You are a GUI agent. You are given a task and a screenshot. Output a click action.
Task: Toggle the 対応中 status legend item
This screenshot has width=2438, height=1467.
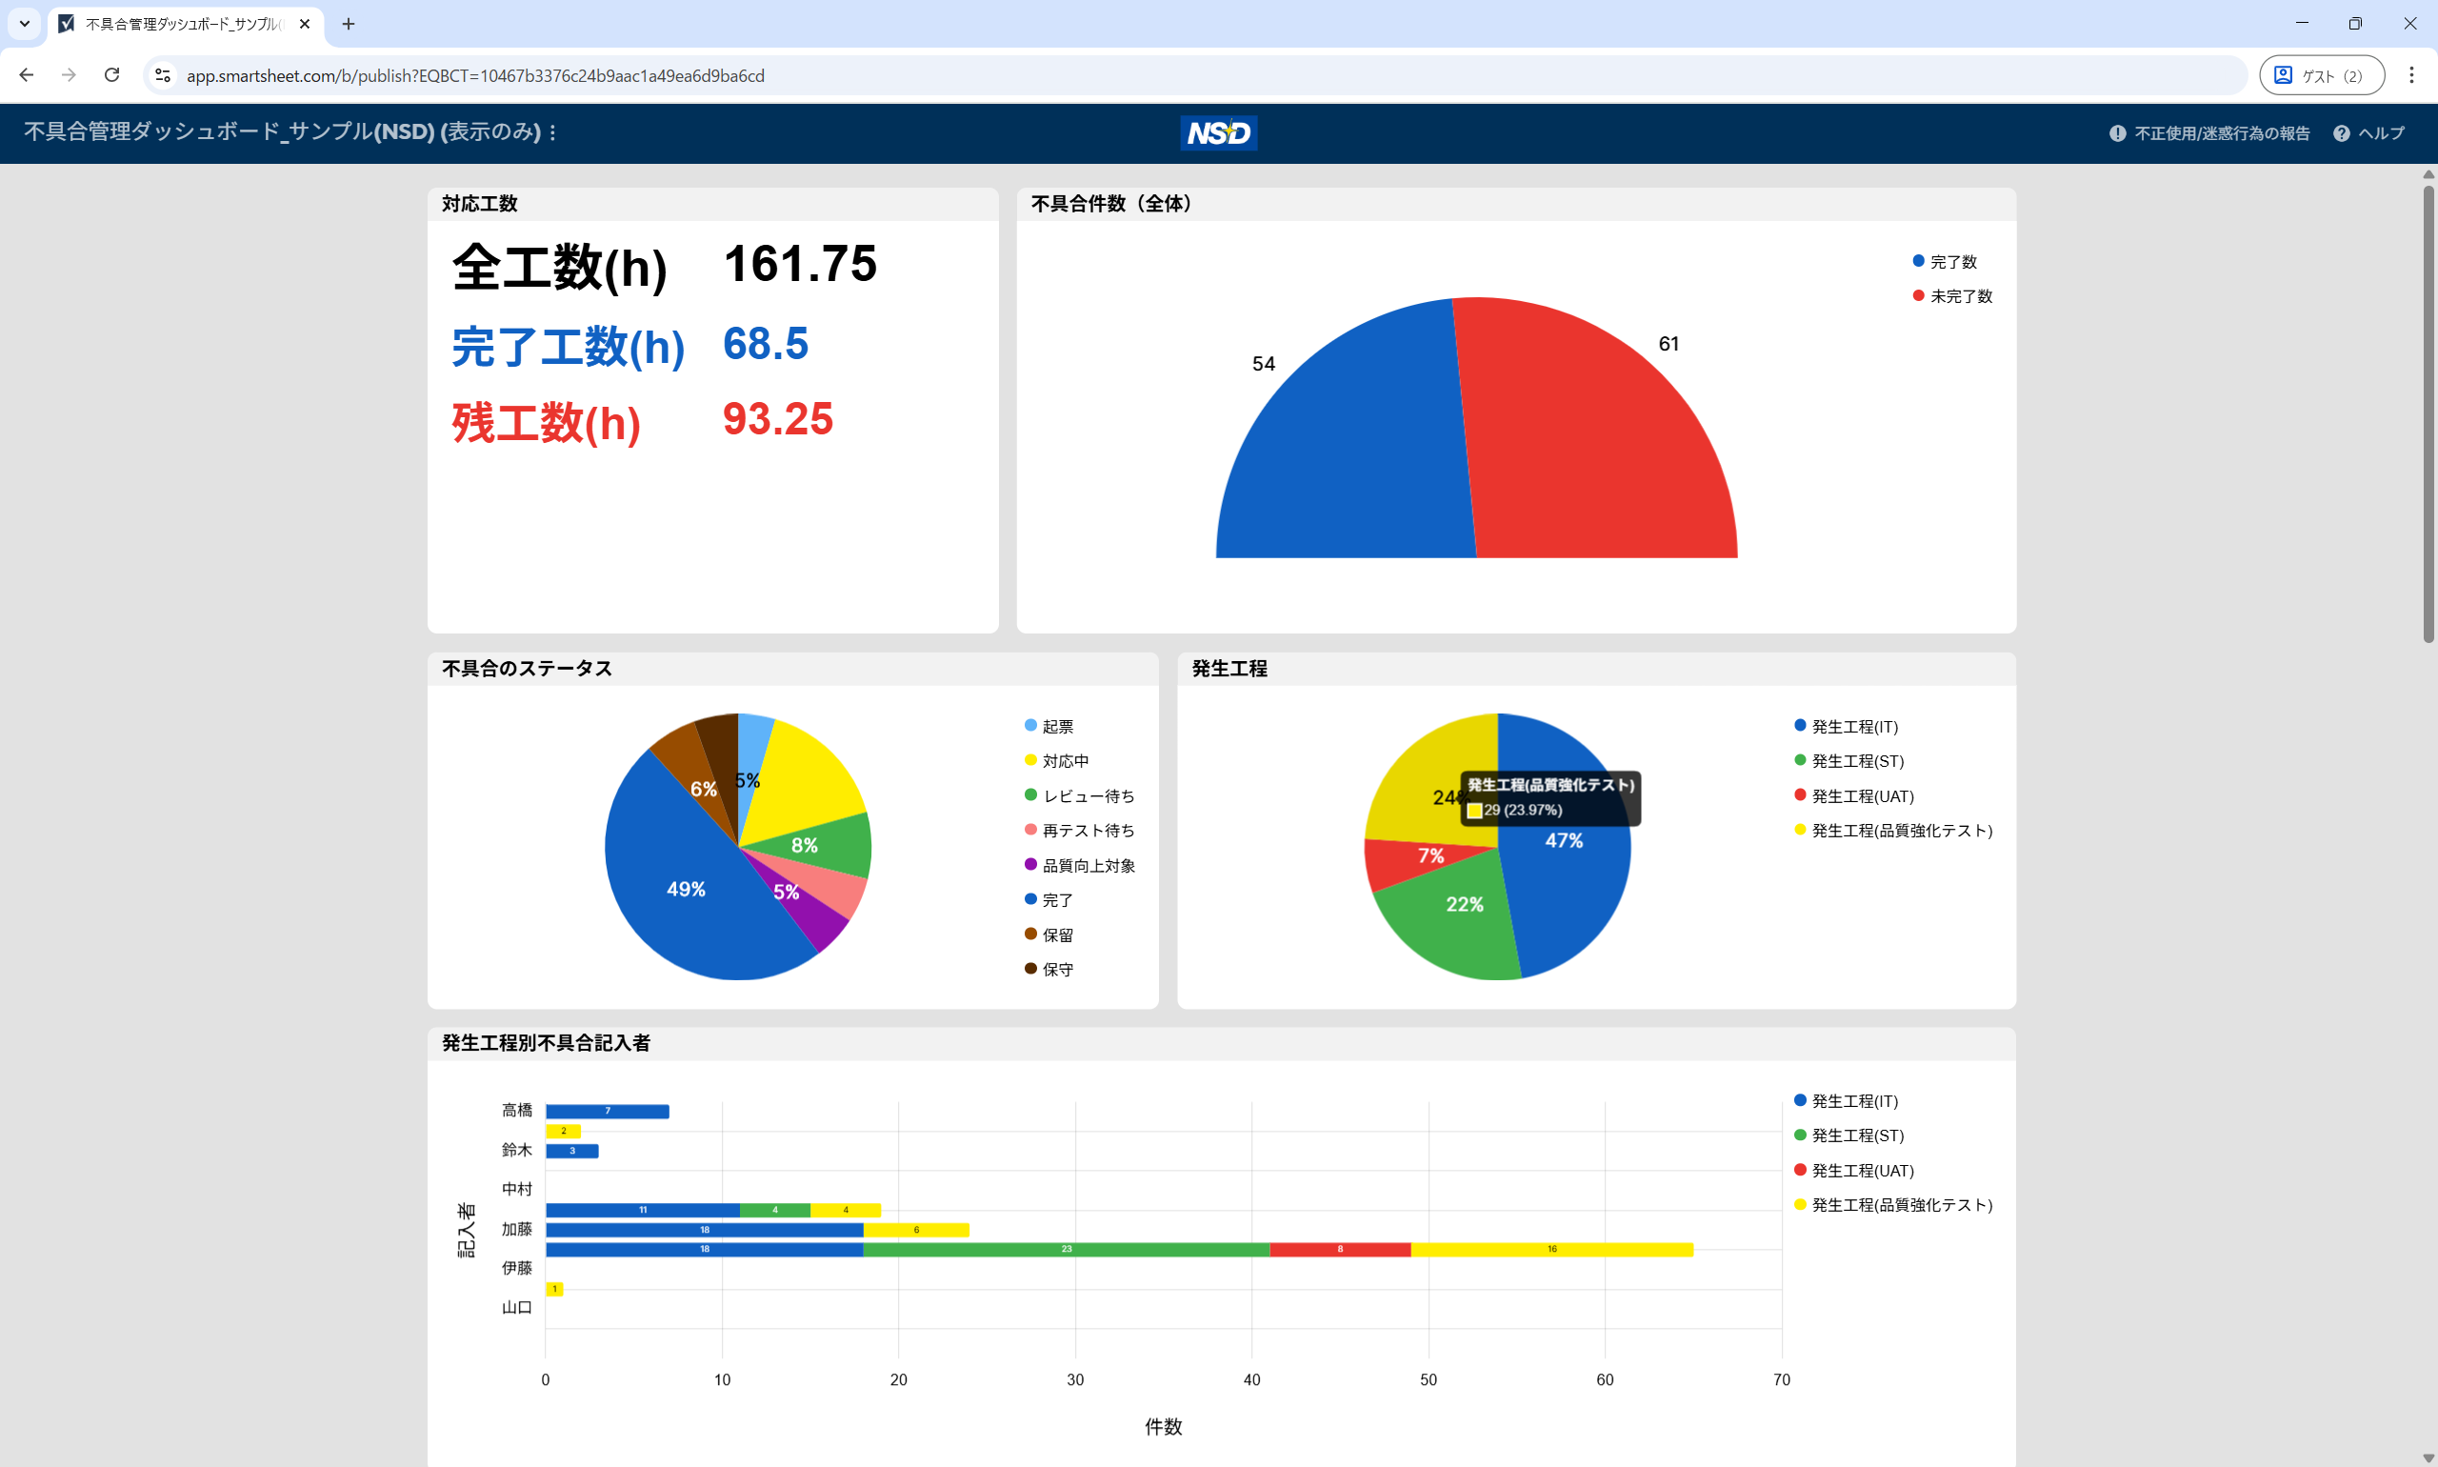point(1065,761)
